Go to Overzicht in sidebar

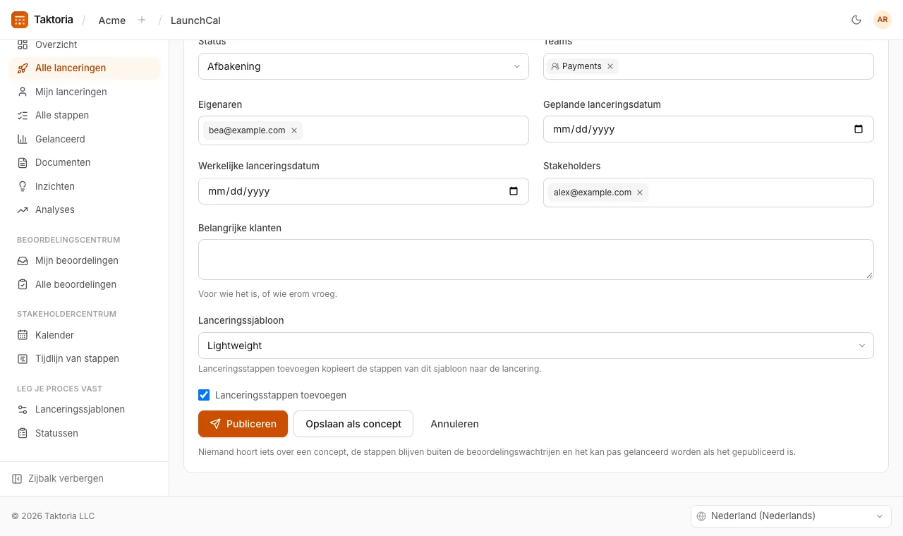click(x=85, y=45)
